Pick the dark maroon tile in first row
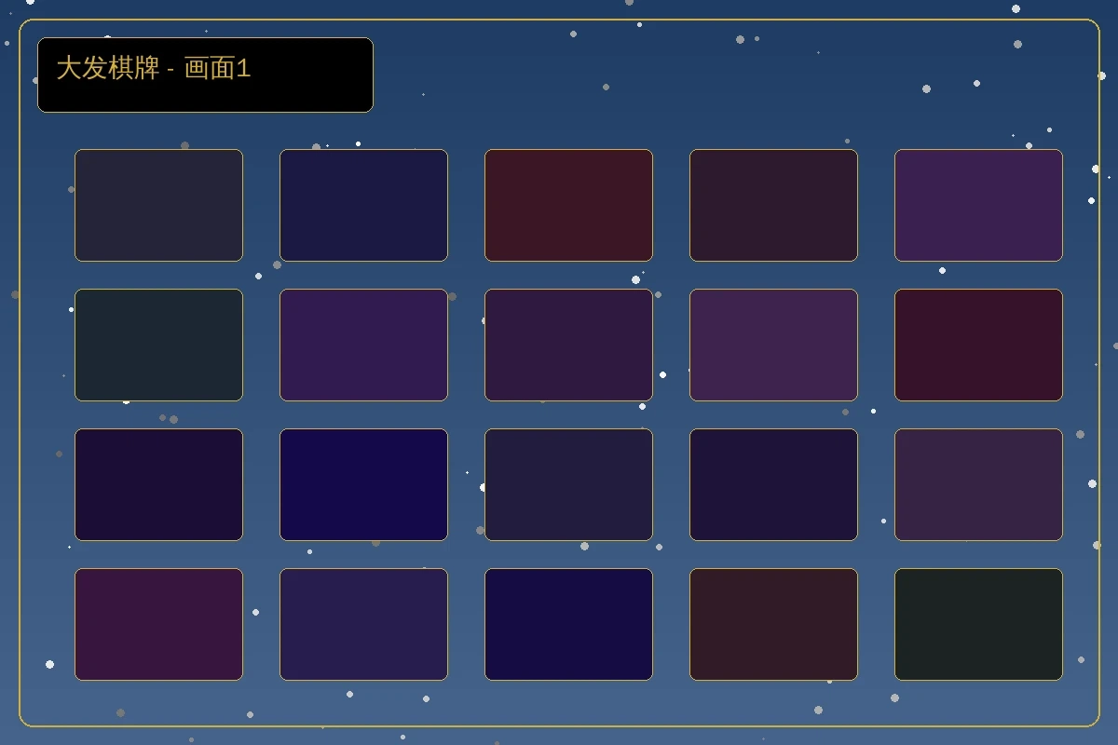Screen dimensions: 1118x745 568,205
